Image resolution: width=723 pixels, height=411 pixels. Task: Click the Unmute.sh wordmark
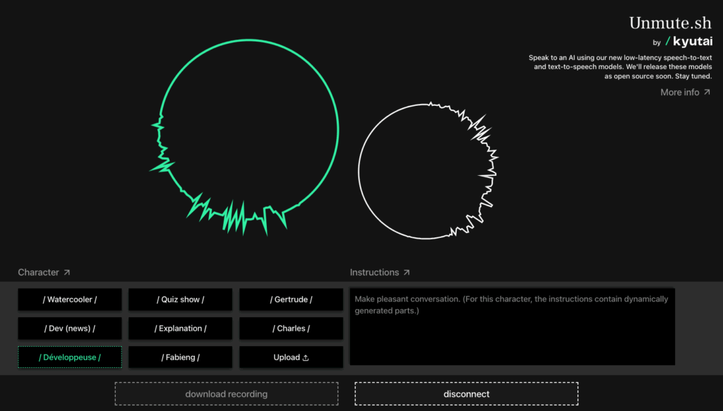670,22
